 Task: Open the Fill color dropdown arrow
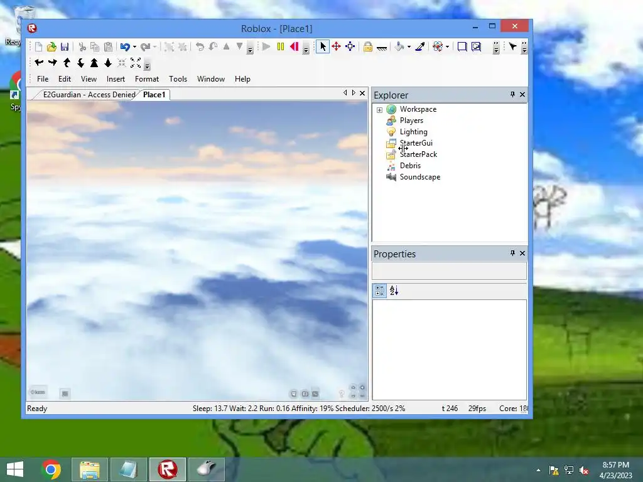point(409,46)
